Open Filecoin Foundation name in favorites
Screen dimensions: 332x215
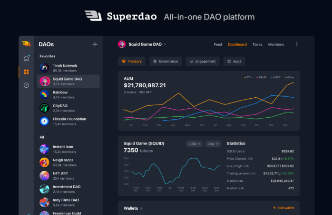pyautogui.click(x=70, y=119)
